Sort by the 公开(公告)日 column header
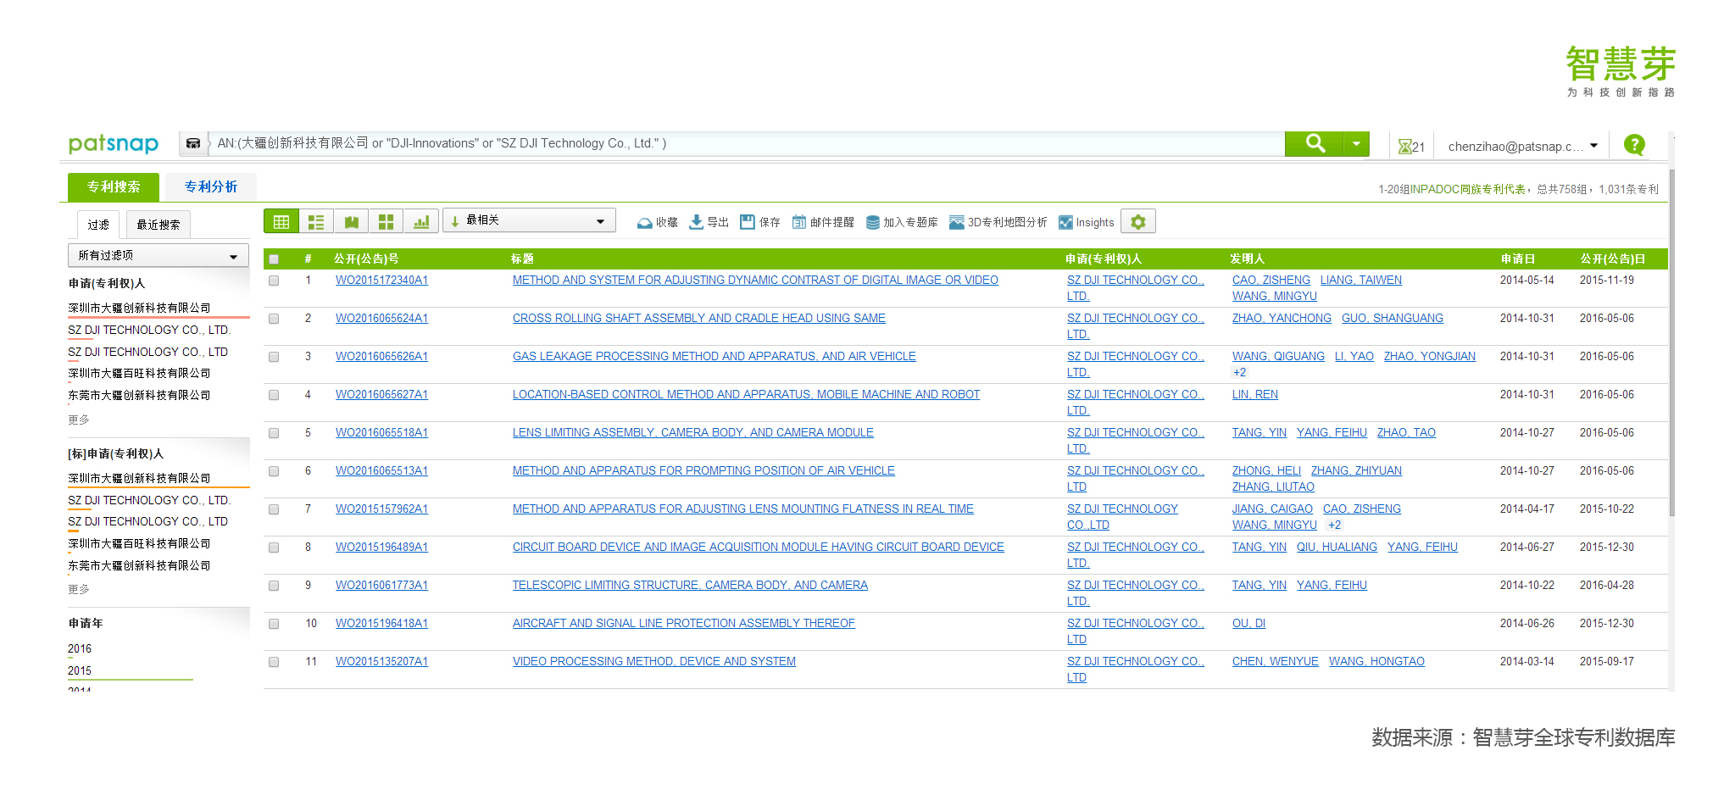The width and height of the screenshot is (1735, 795). [x=1612, y=259]
